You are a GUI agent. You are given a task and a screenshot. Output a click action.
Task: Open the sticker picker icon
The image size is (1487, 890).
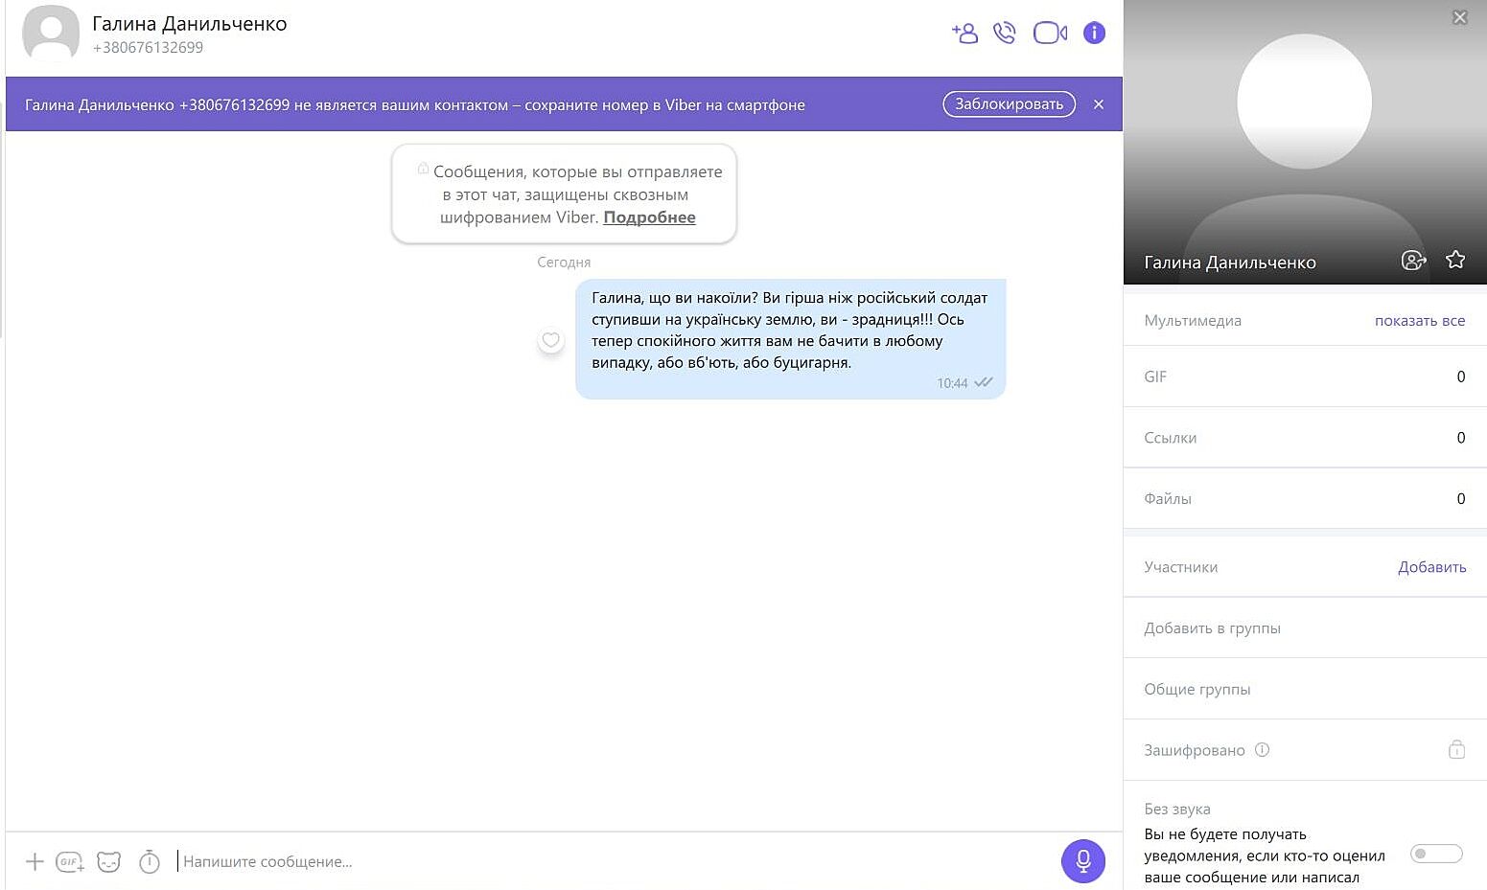click(109, 861)
